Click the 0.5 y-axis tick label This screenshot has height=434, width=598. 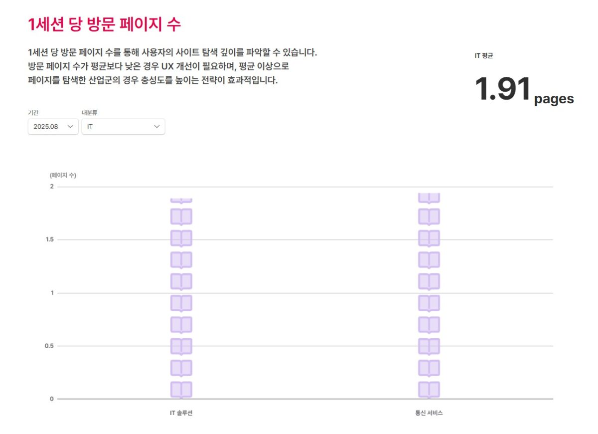tap(49, 346)
